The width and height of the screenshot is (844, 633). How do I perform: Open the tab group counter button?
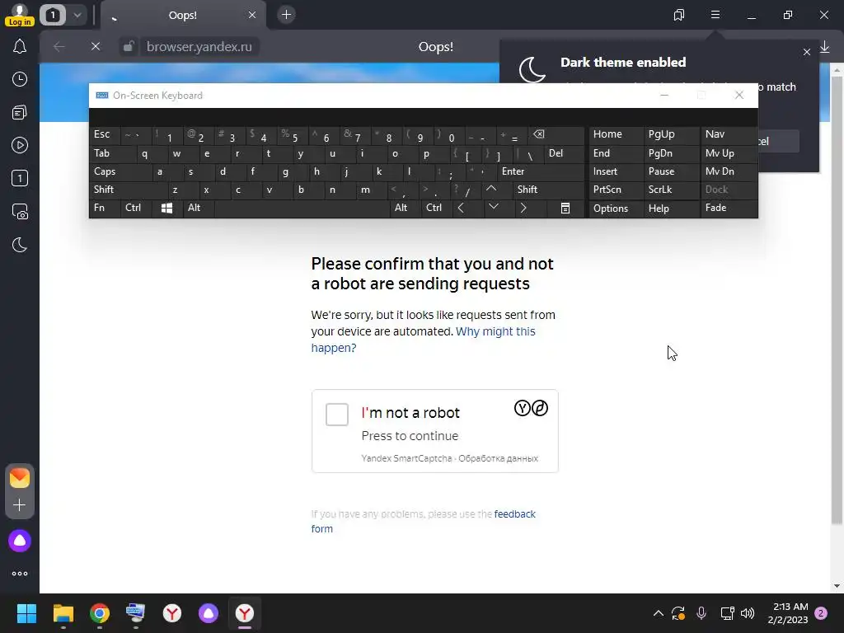point(52,15)
